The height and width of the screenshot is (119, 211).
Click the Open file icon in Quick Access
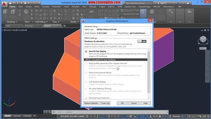point(14,3)
